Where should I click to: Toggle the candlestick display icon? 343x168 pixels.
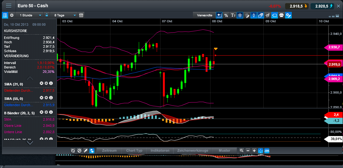pyautogui.click(x=254, y=15)
